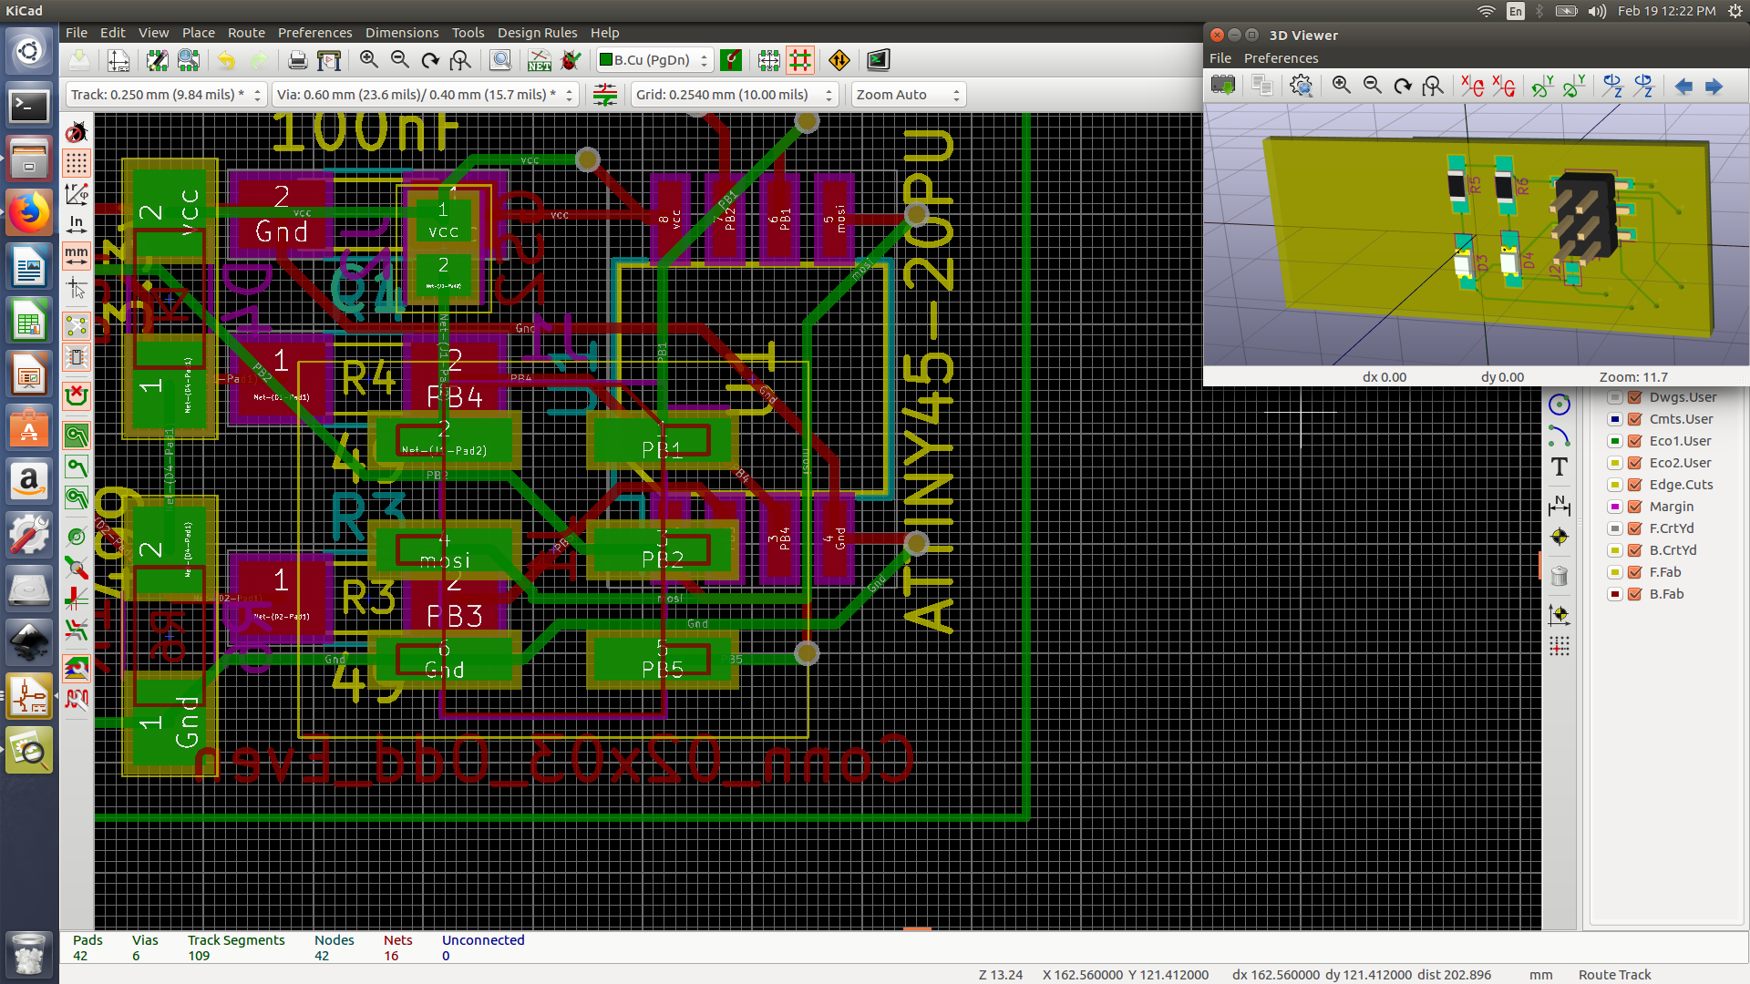Move 3D view left with blue arrow
Screen dimensions: 1750x984
coord(1683,86)
